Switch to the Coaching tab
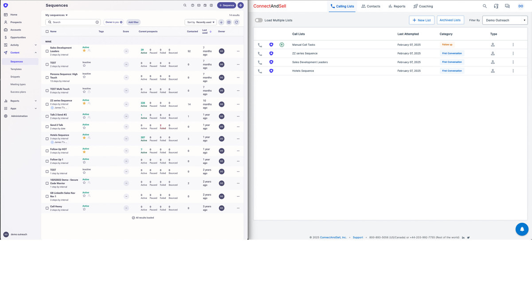The width and height of the screenshot is (532, 299). [423, 6]
